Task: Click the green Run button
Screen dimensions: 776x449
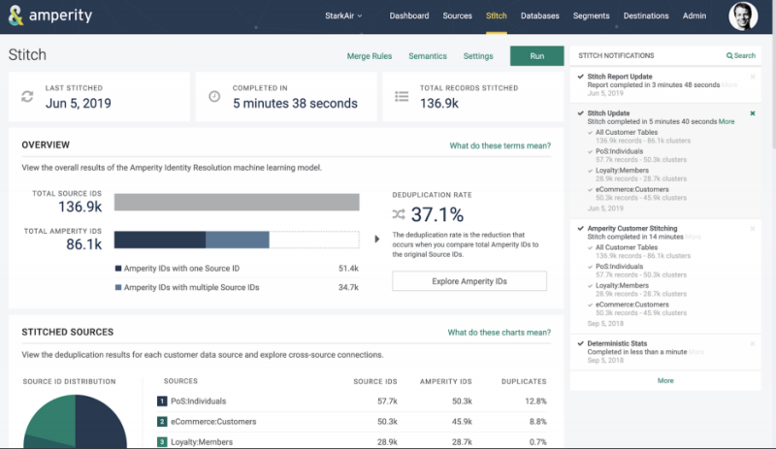Action: (536, 56)
